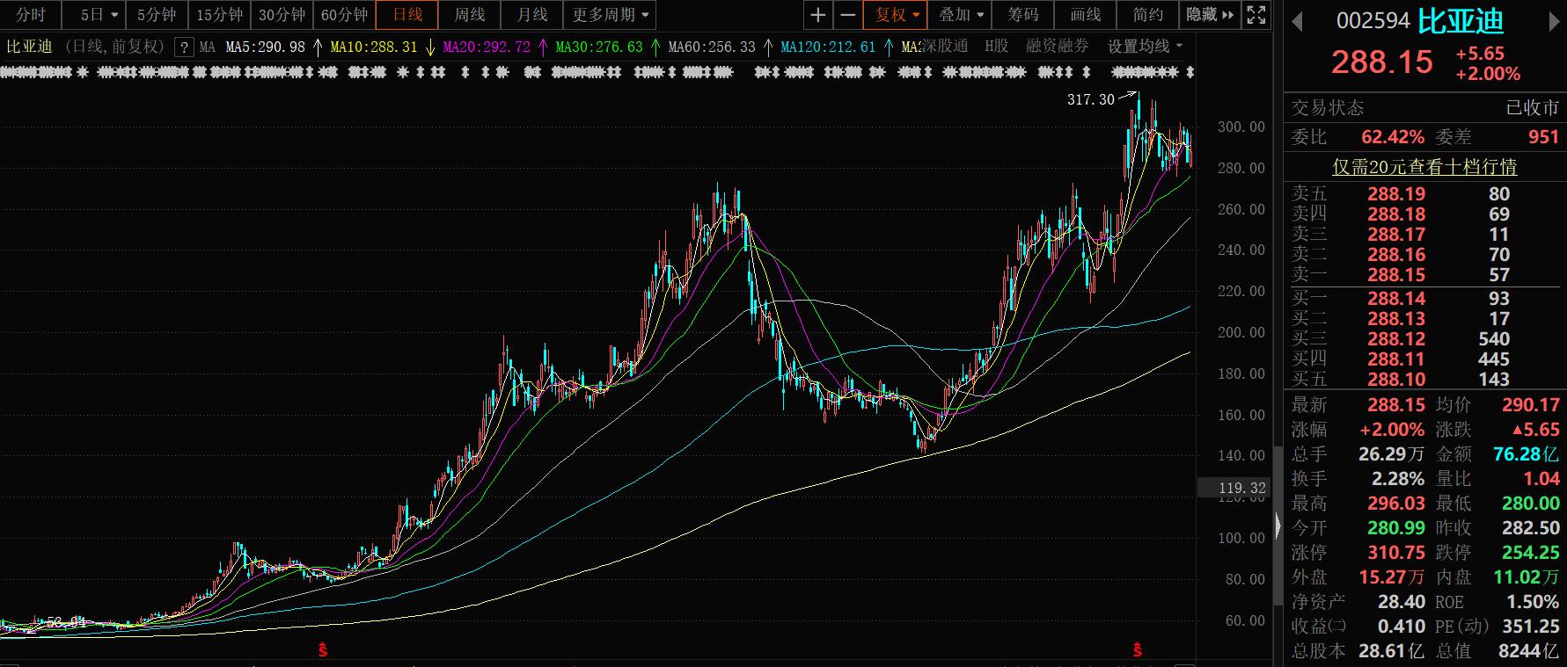Open the 仅需20元查看十档行情 link
The height and width of the screenshot is (667, 1567).
click(x=1424, y=166)
